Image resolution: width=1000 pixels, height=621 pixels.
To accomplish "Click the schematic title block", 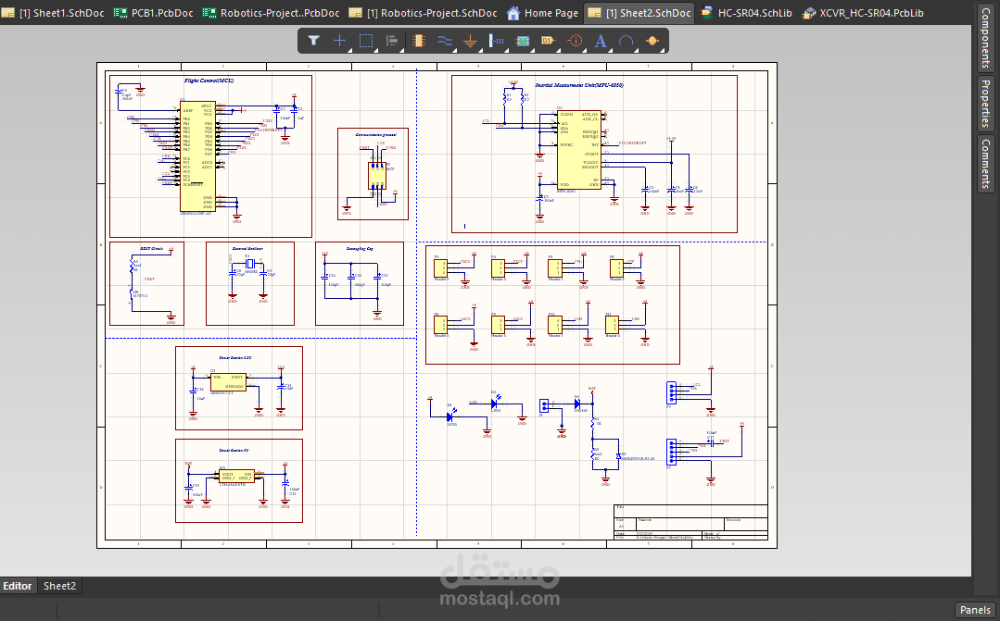I will pos(690,522).
